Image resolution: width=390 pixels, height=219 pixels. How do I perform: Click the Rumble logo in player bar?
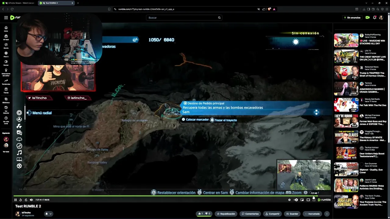point(324,200)
